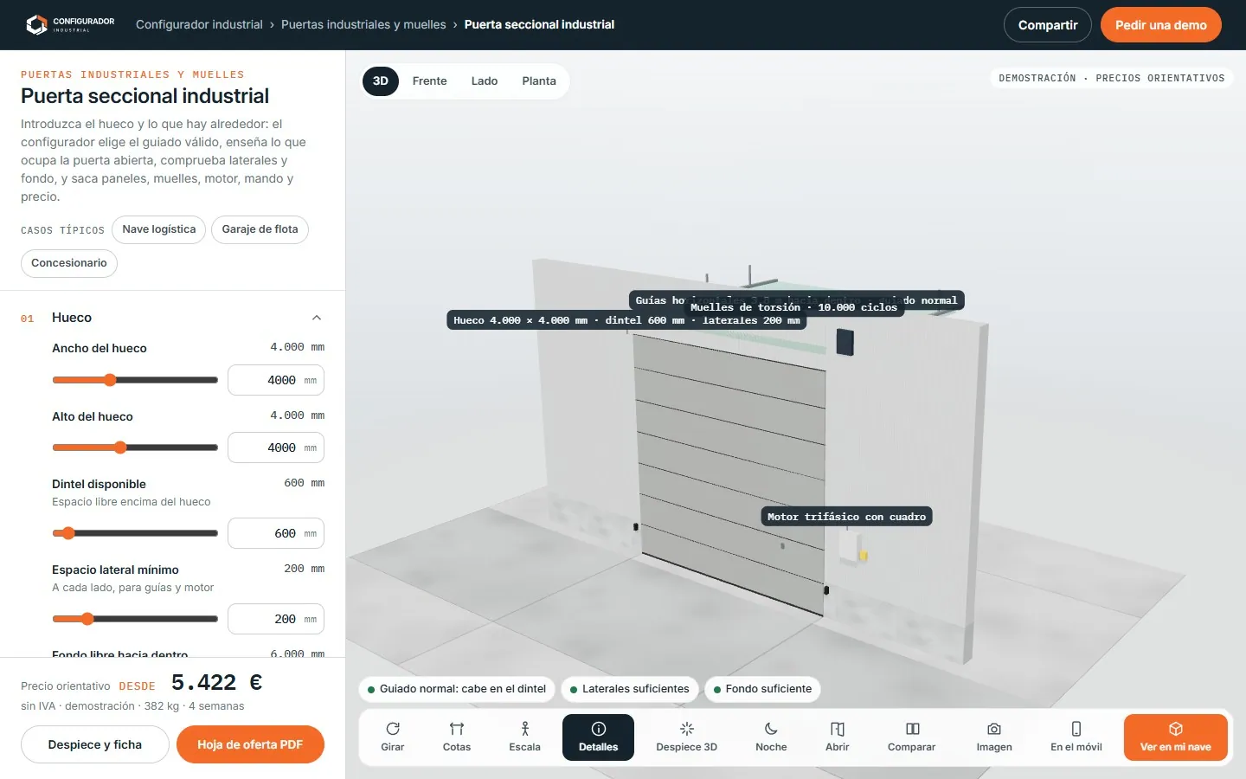Click the Dintel disponible input field
The height and width of the screenshot is (779, 1246).
point(276,533)
